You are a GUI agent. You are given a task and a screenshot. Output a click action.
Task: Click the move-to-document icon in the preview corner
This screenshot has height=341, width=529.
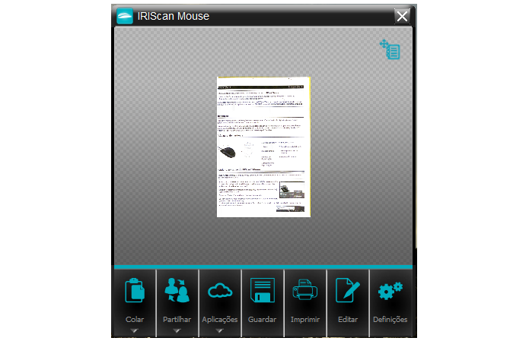(x=390, y=49)
